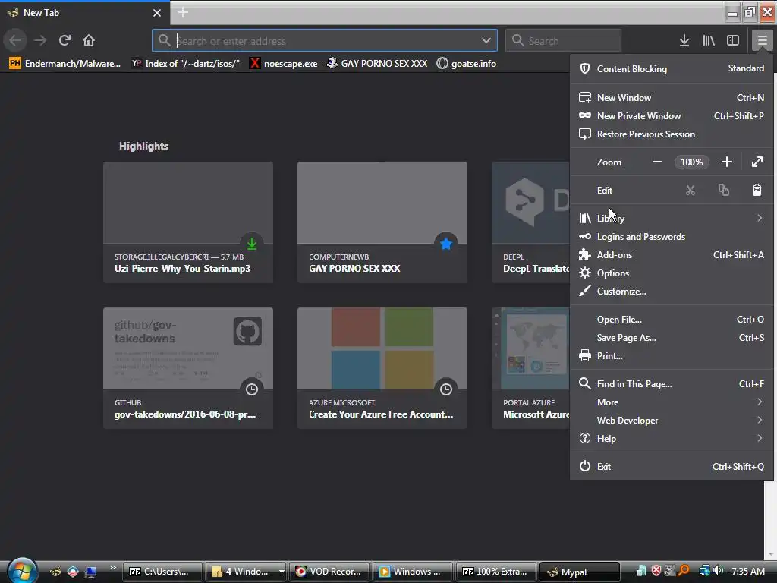The width and height of the screenshot is (777, 583).
Task: Open gov-takedowns GitHub highlight card
Action: (x=188, y=368)
